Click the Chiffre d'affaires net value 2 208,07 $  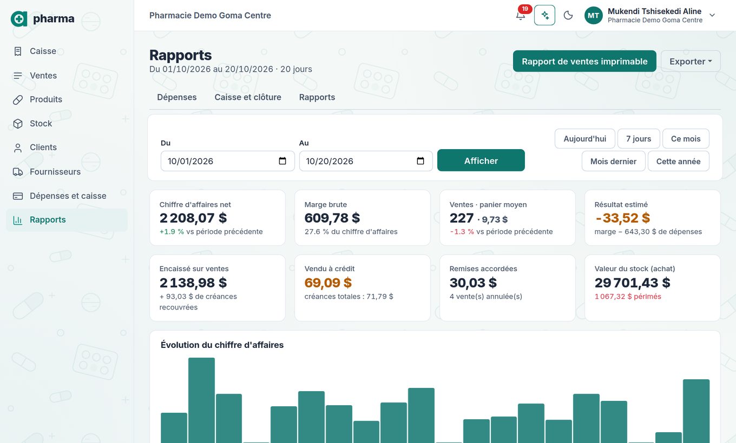pyautogui.click(x=193, y=218)
